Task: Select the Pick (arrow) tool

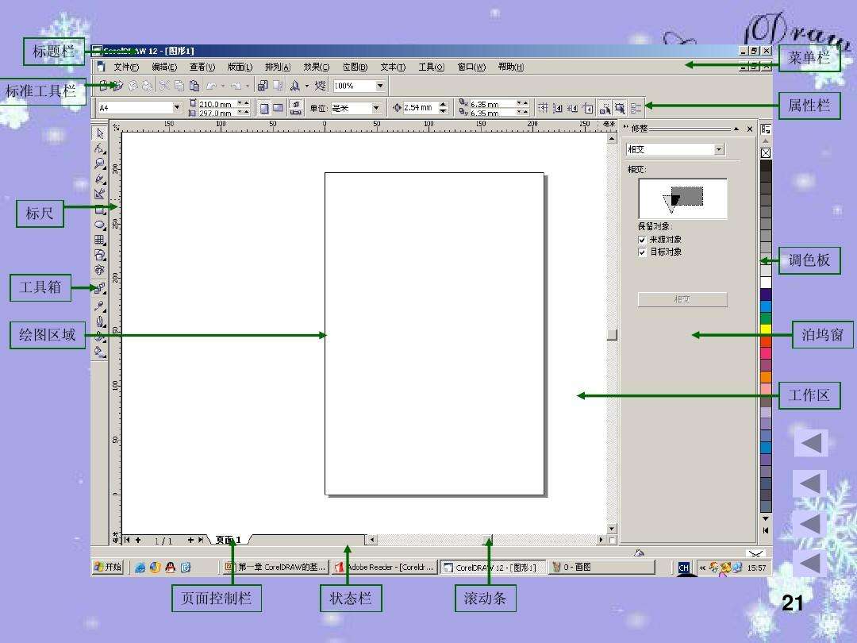Action: coord(100,133)
